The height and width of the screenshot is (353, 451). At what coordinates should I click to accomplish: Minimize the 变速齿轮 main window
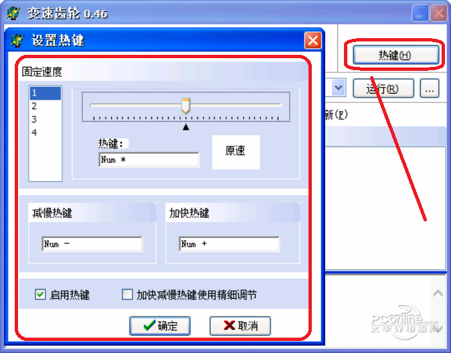420,13
